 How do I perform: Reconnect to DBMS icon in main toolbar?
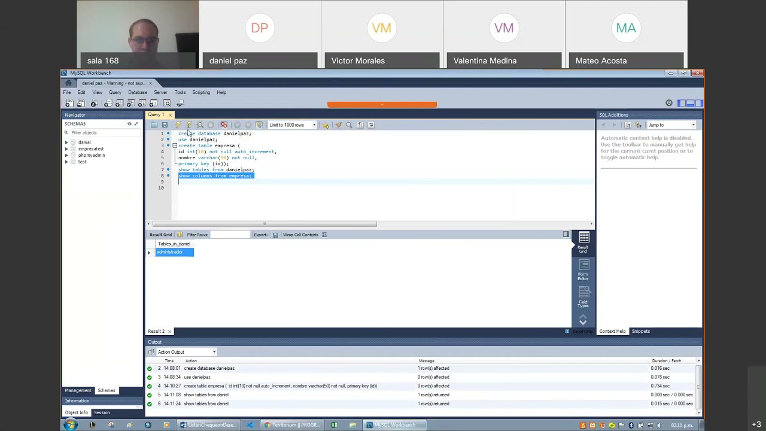point(180,104)
